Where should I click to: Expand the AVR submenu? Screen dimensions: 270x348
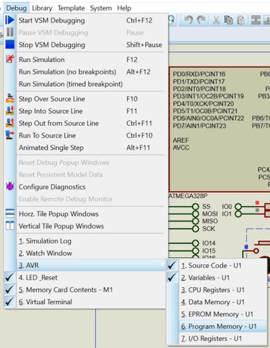click(86, 265)
